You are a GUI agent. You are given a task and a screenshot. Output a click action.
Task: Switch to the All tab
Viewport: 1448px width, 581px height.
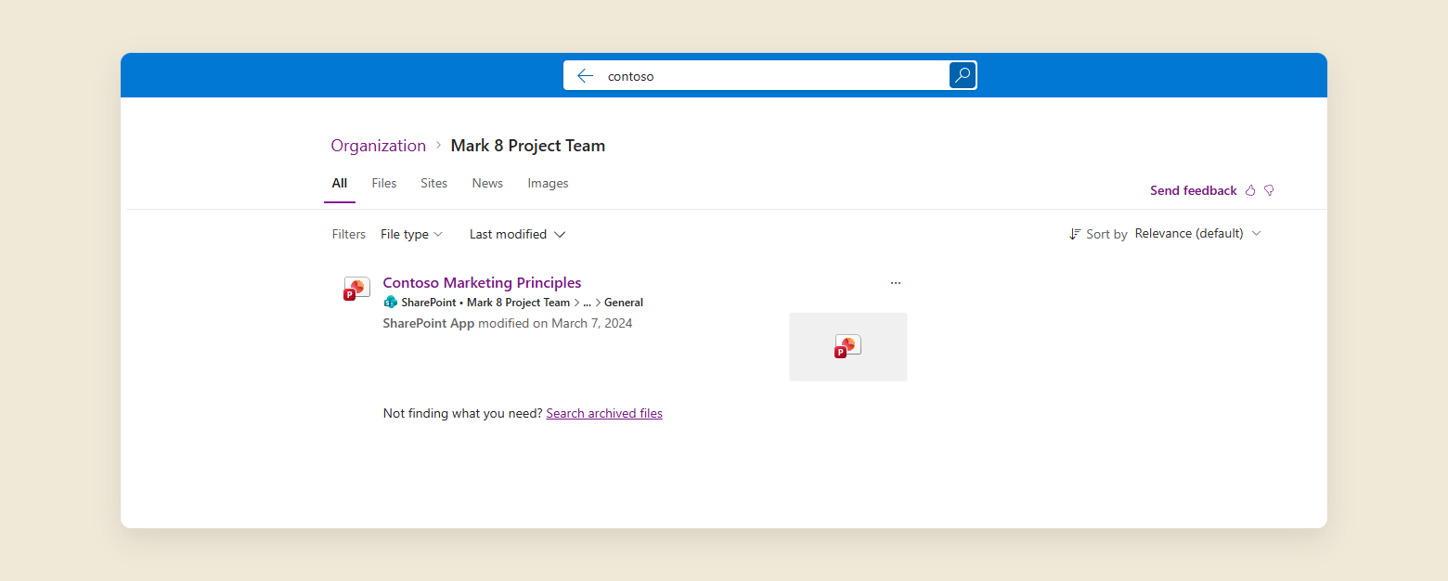340,184
